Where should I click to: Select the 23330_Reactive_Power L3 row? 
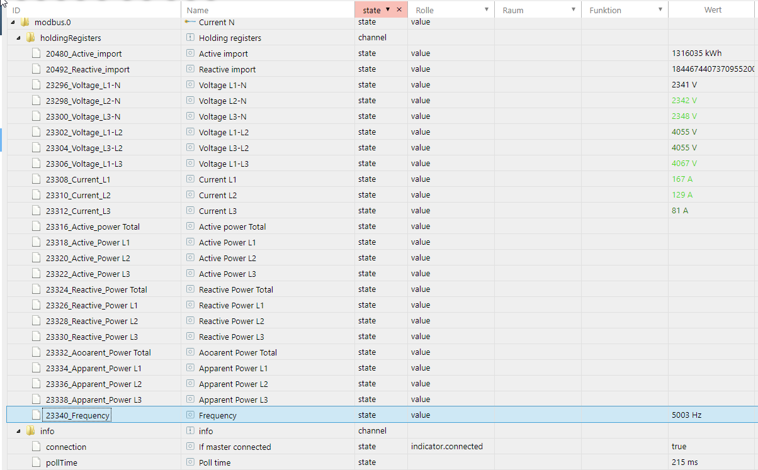[x=382, y=337]
